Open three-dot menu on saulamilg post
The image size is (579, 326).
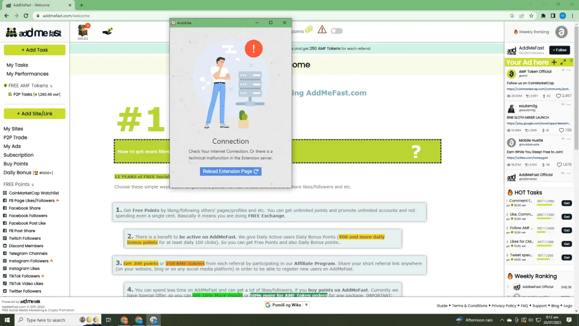(569, 105)
